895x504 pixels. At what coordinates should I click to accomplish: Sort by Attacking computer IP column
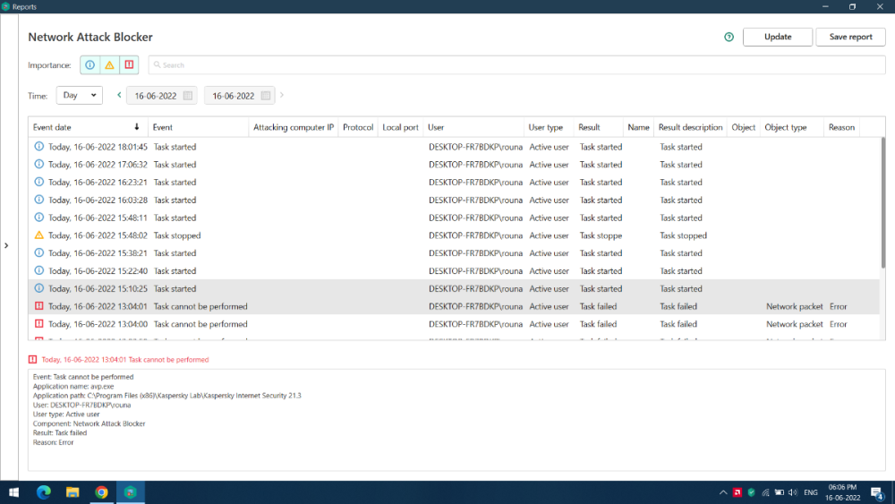click(294, 127)
